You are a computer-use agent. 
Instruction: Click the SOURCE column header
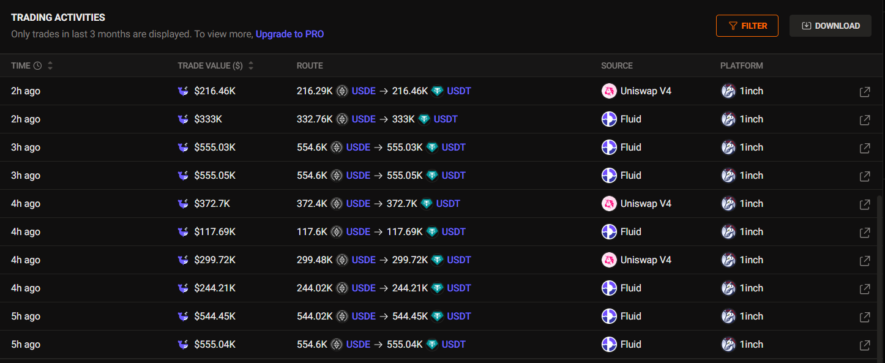617,65
